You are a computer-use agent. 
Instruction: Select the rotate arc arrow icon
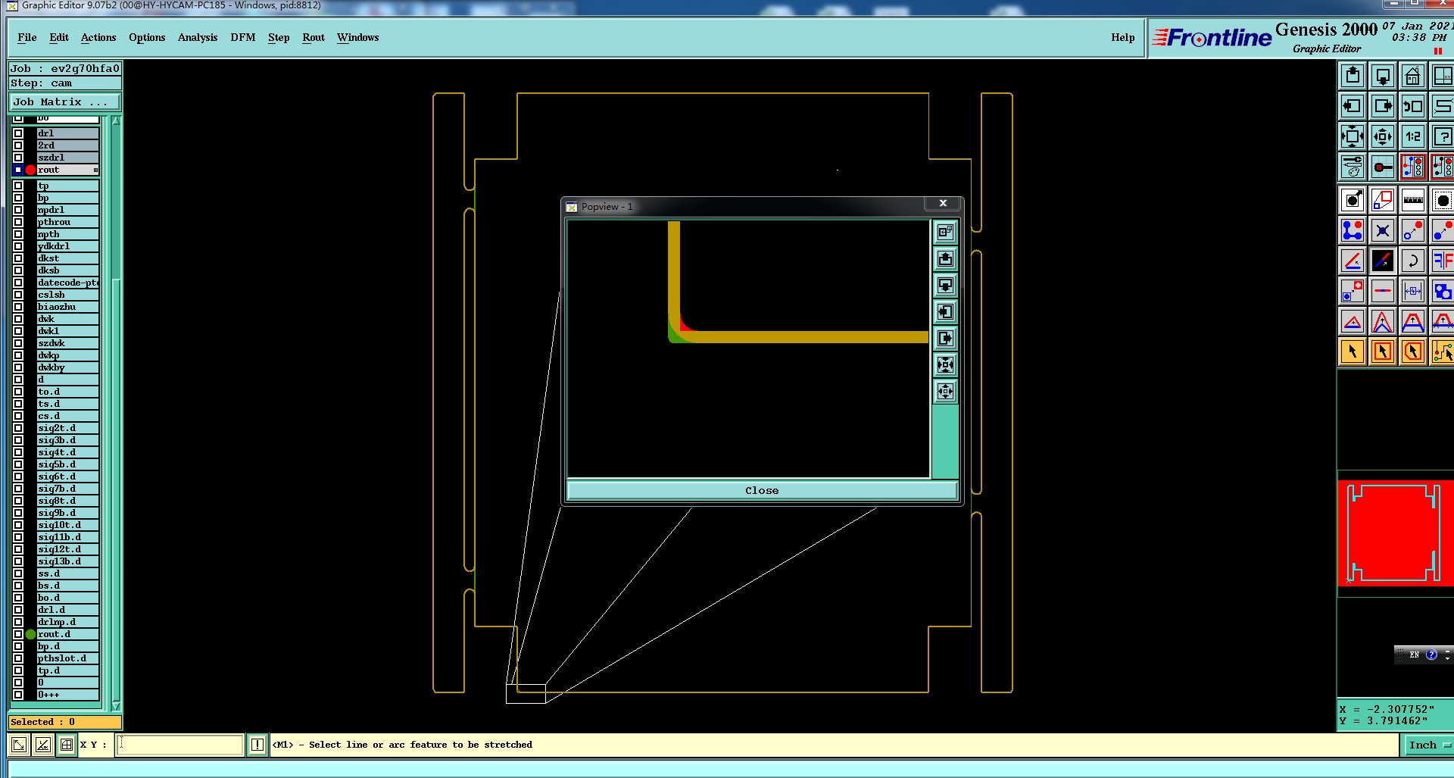click(1413, 261)
